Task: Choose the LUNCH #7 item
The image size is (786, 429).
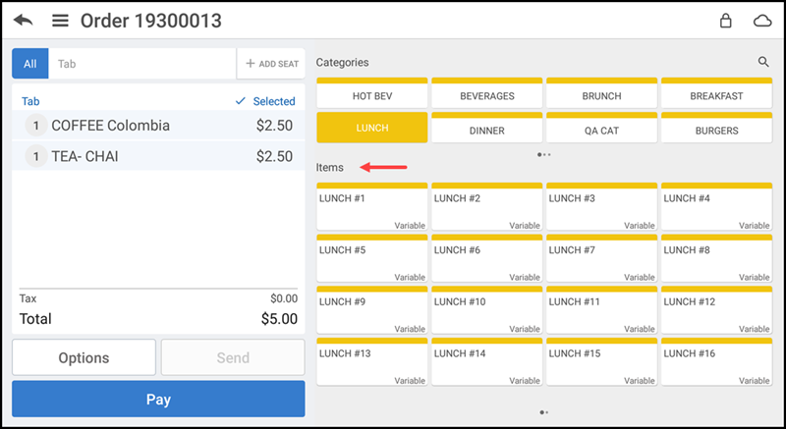Action: 601,258
